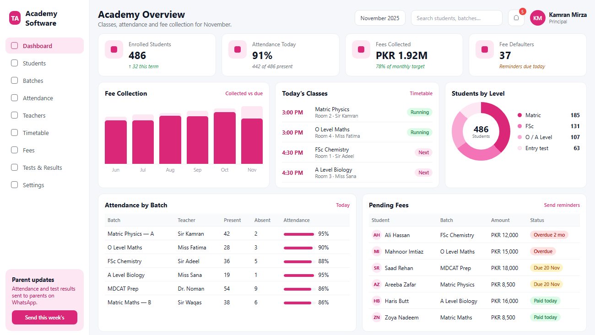The width and height of the screenshot is (595, 335).
Task: Click the Settings sidebar icon
Action: click(14, 185)
